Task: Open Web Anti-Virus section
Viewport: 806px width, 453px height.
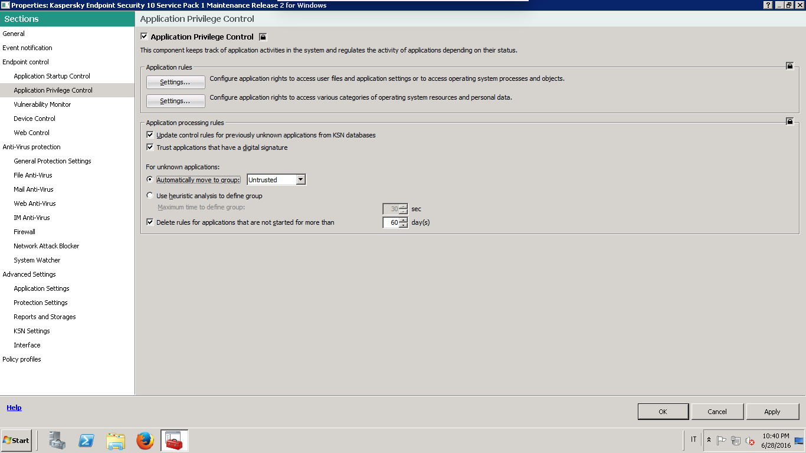Action: pyautogui.click(x=35, y=203)
